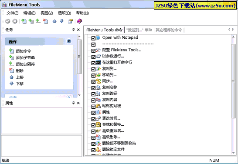The height and width of the screenshot is (164, 238).
Task: Uncheck the 复制内容 checkbox
Action: pos(93,100)
